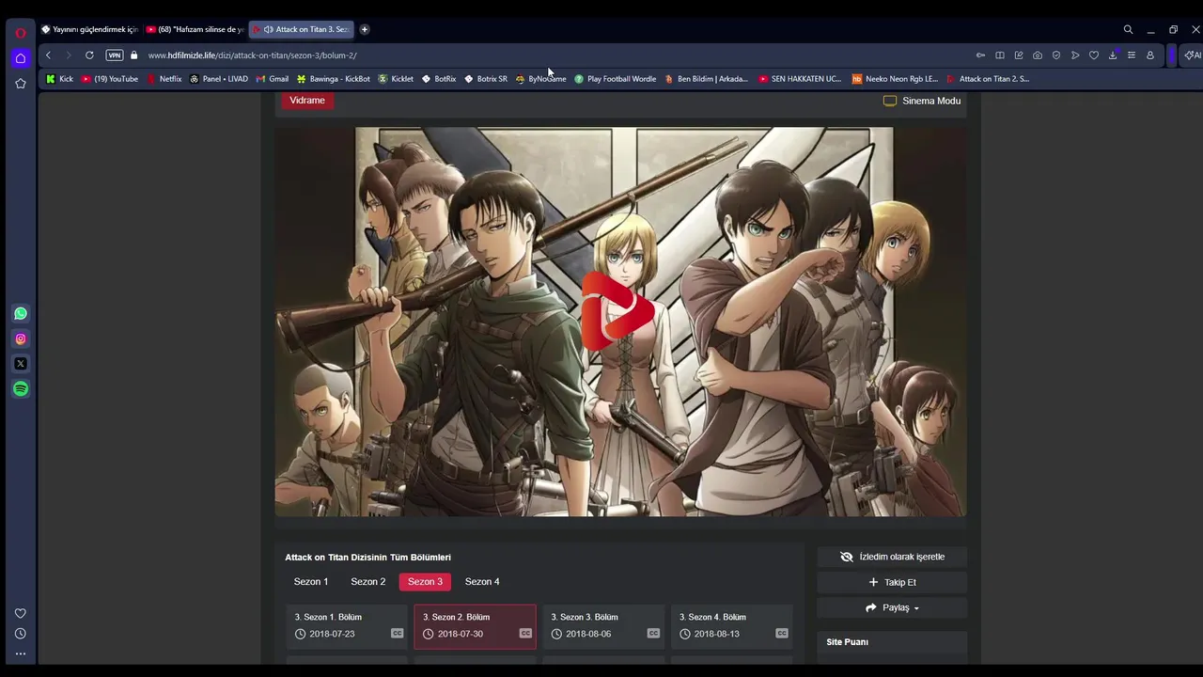Open Gmail bookmark
The width and height of the screenshot is (1203, 677).
273,79
